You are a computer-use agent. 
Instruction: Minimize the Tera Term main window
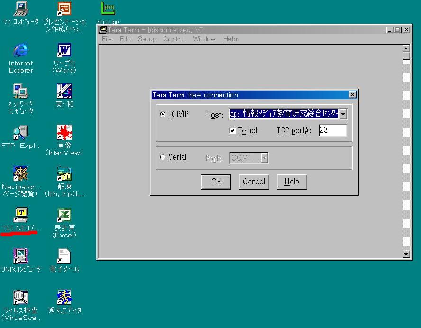[x=390, y=30]
